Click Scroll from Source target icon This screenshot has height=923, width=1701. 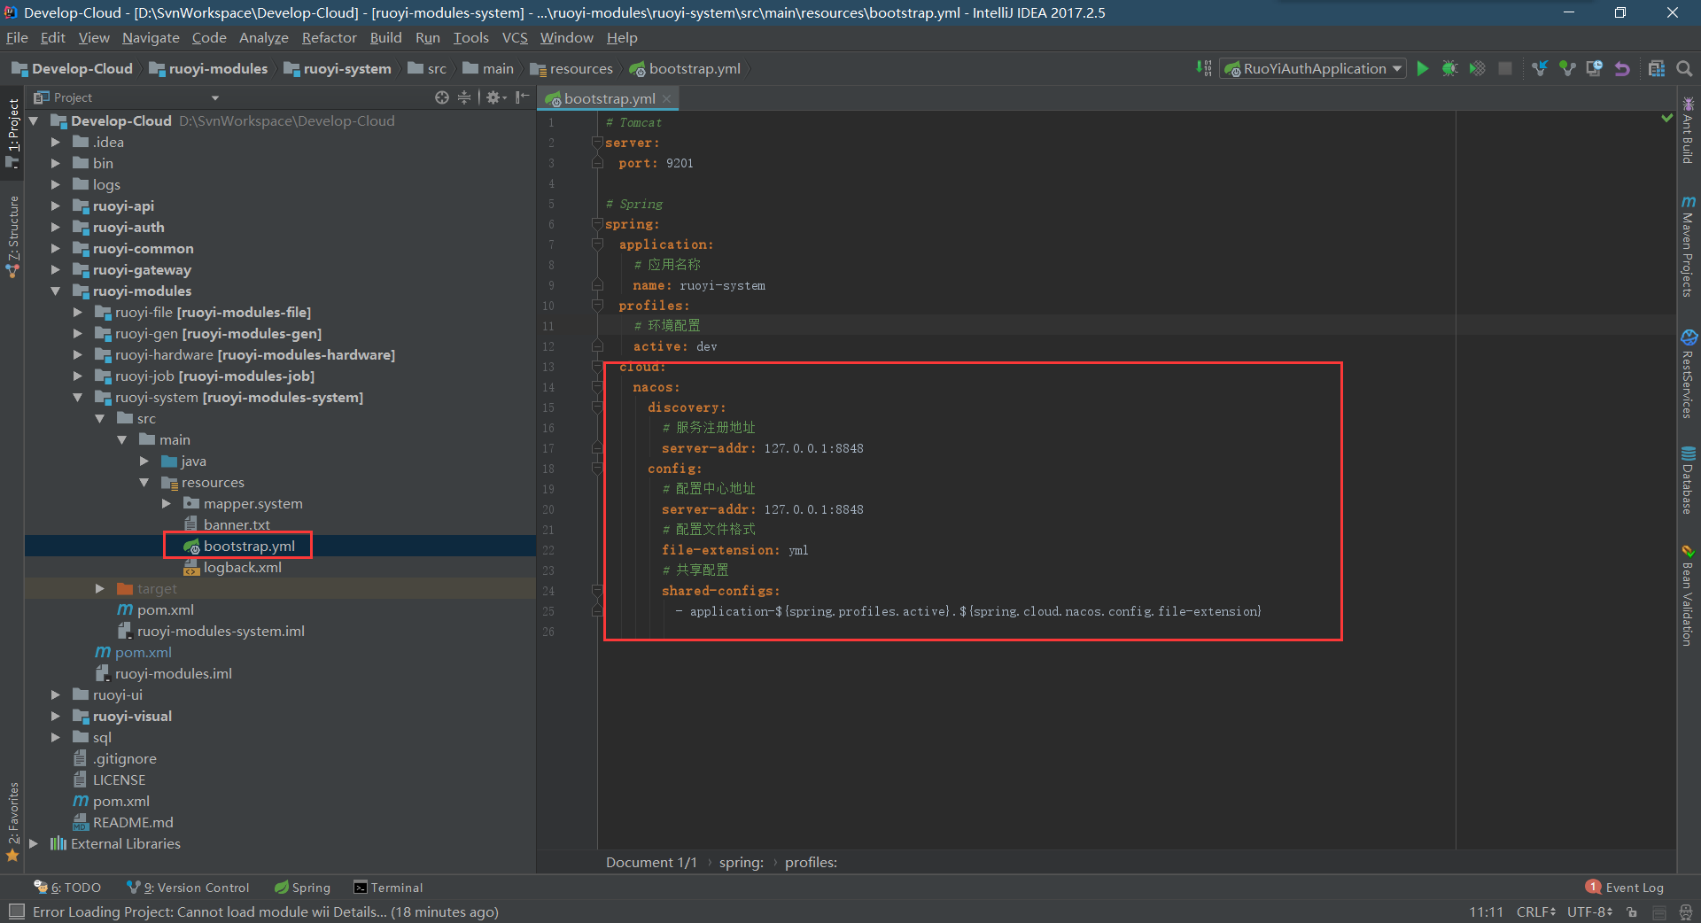coord(441,97)
